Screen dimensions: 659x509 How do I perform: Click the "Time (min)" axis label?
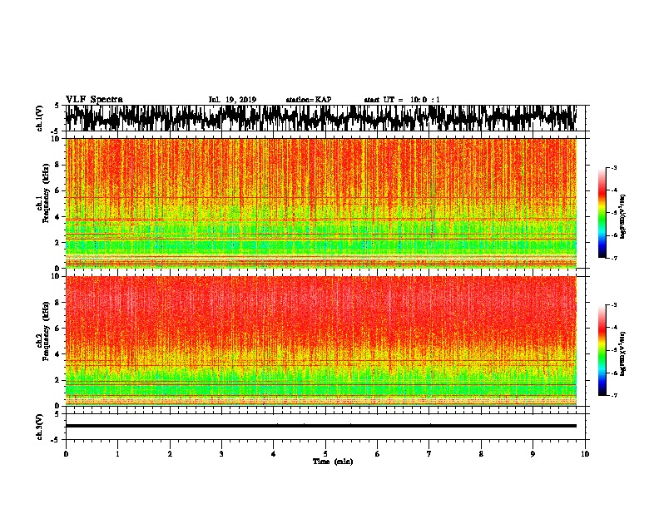[x=333, y=462]
